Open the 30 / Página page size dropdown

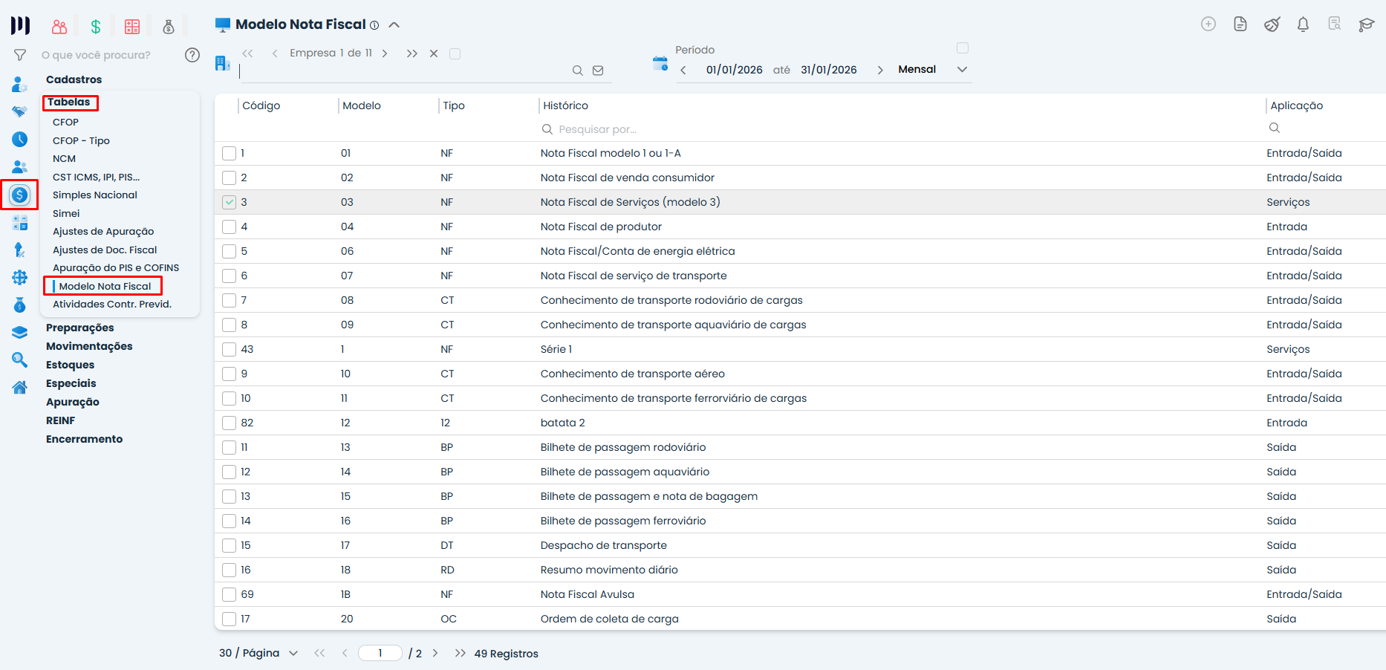click(258, 653)
